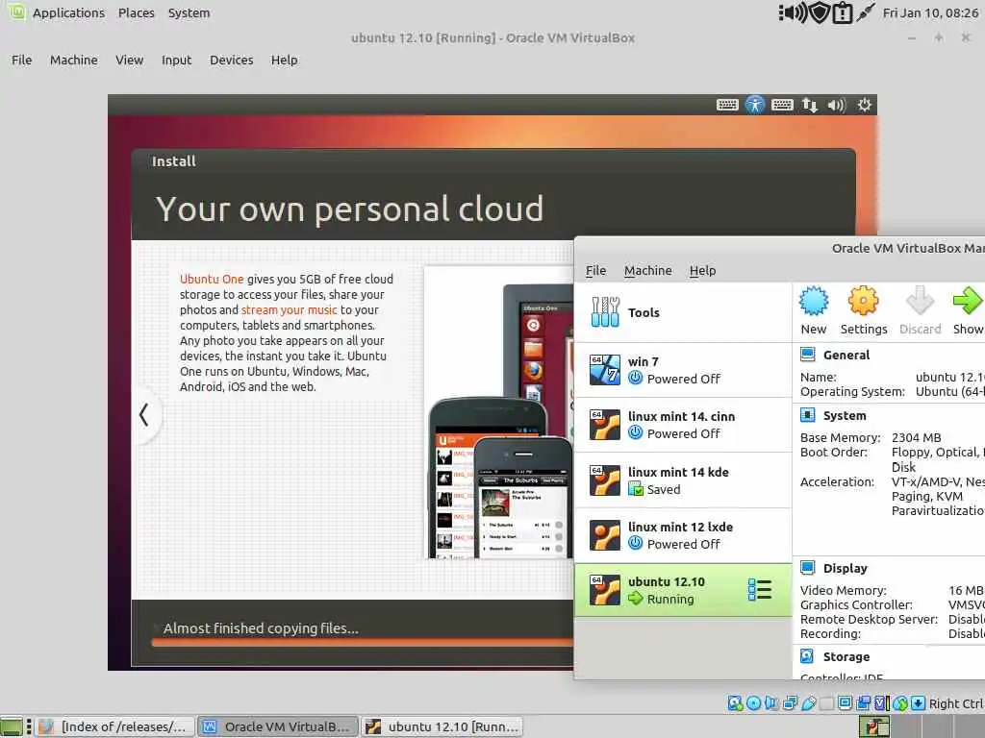
Task: Click the mouse integration status bar icon
Action: 900,703
